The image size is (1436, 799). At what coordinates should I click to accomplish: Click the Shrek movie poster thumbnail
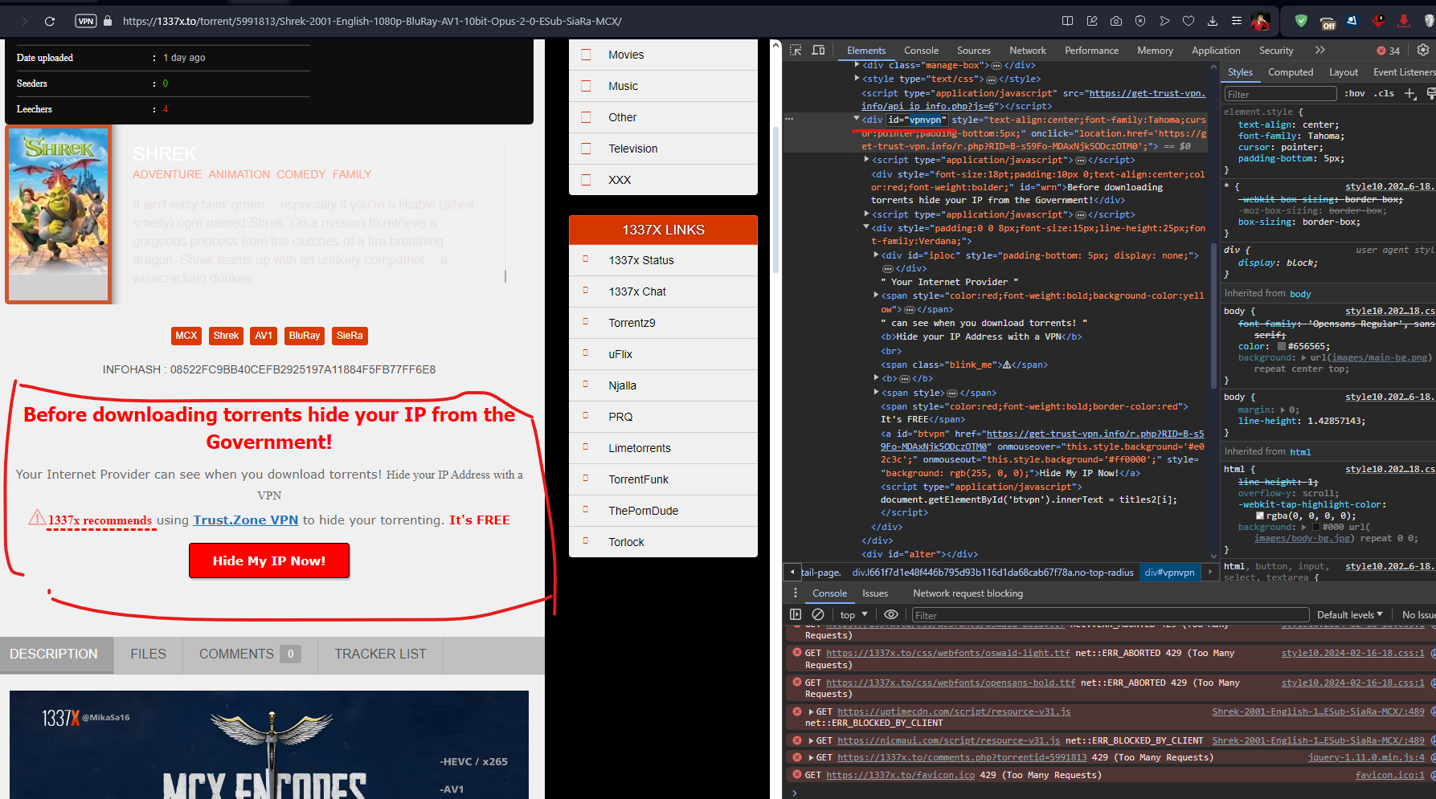click(x=58, y=214)
